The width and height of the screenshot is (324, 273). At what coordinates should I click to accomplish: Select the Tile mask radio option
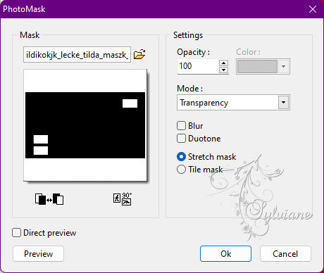(x=181, y=169)
